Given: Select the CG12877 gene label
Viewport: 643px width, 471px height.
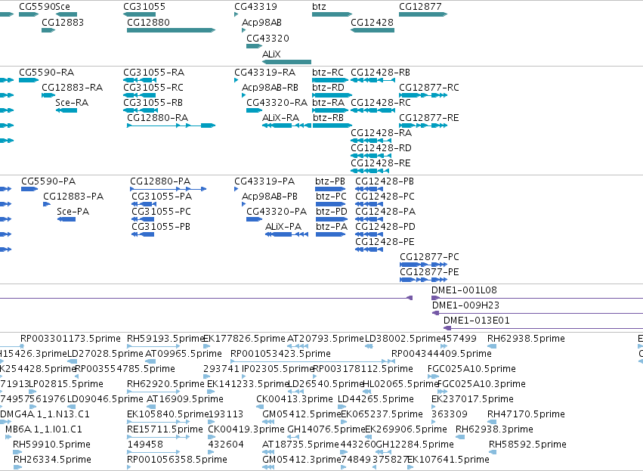Looking at the screenshot, I should click(x=420, y=7).
